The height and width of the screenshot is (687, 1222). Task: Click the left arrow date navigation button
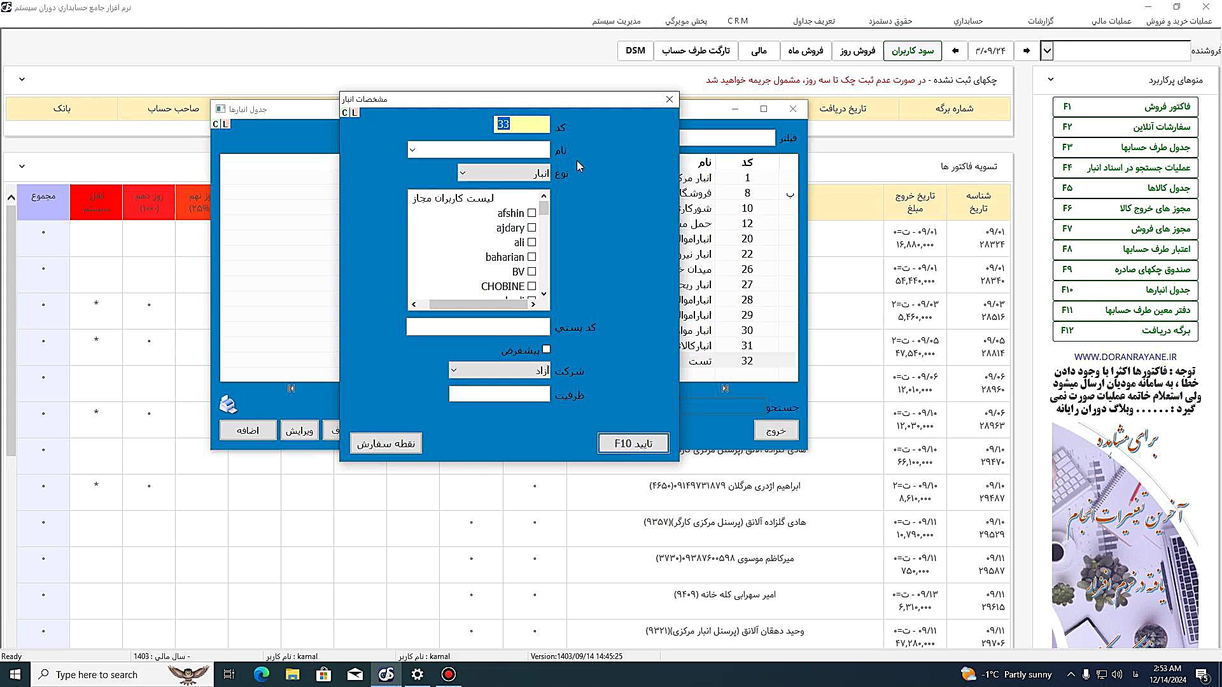click(955, 50)
